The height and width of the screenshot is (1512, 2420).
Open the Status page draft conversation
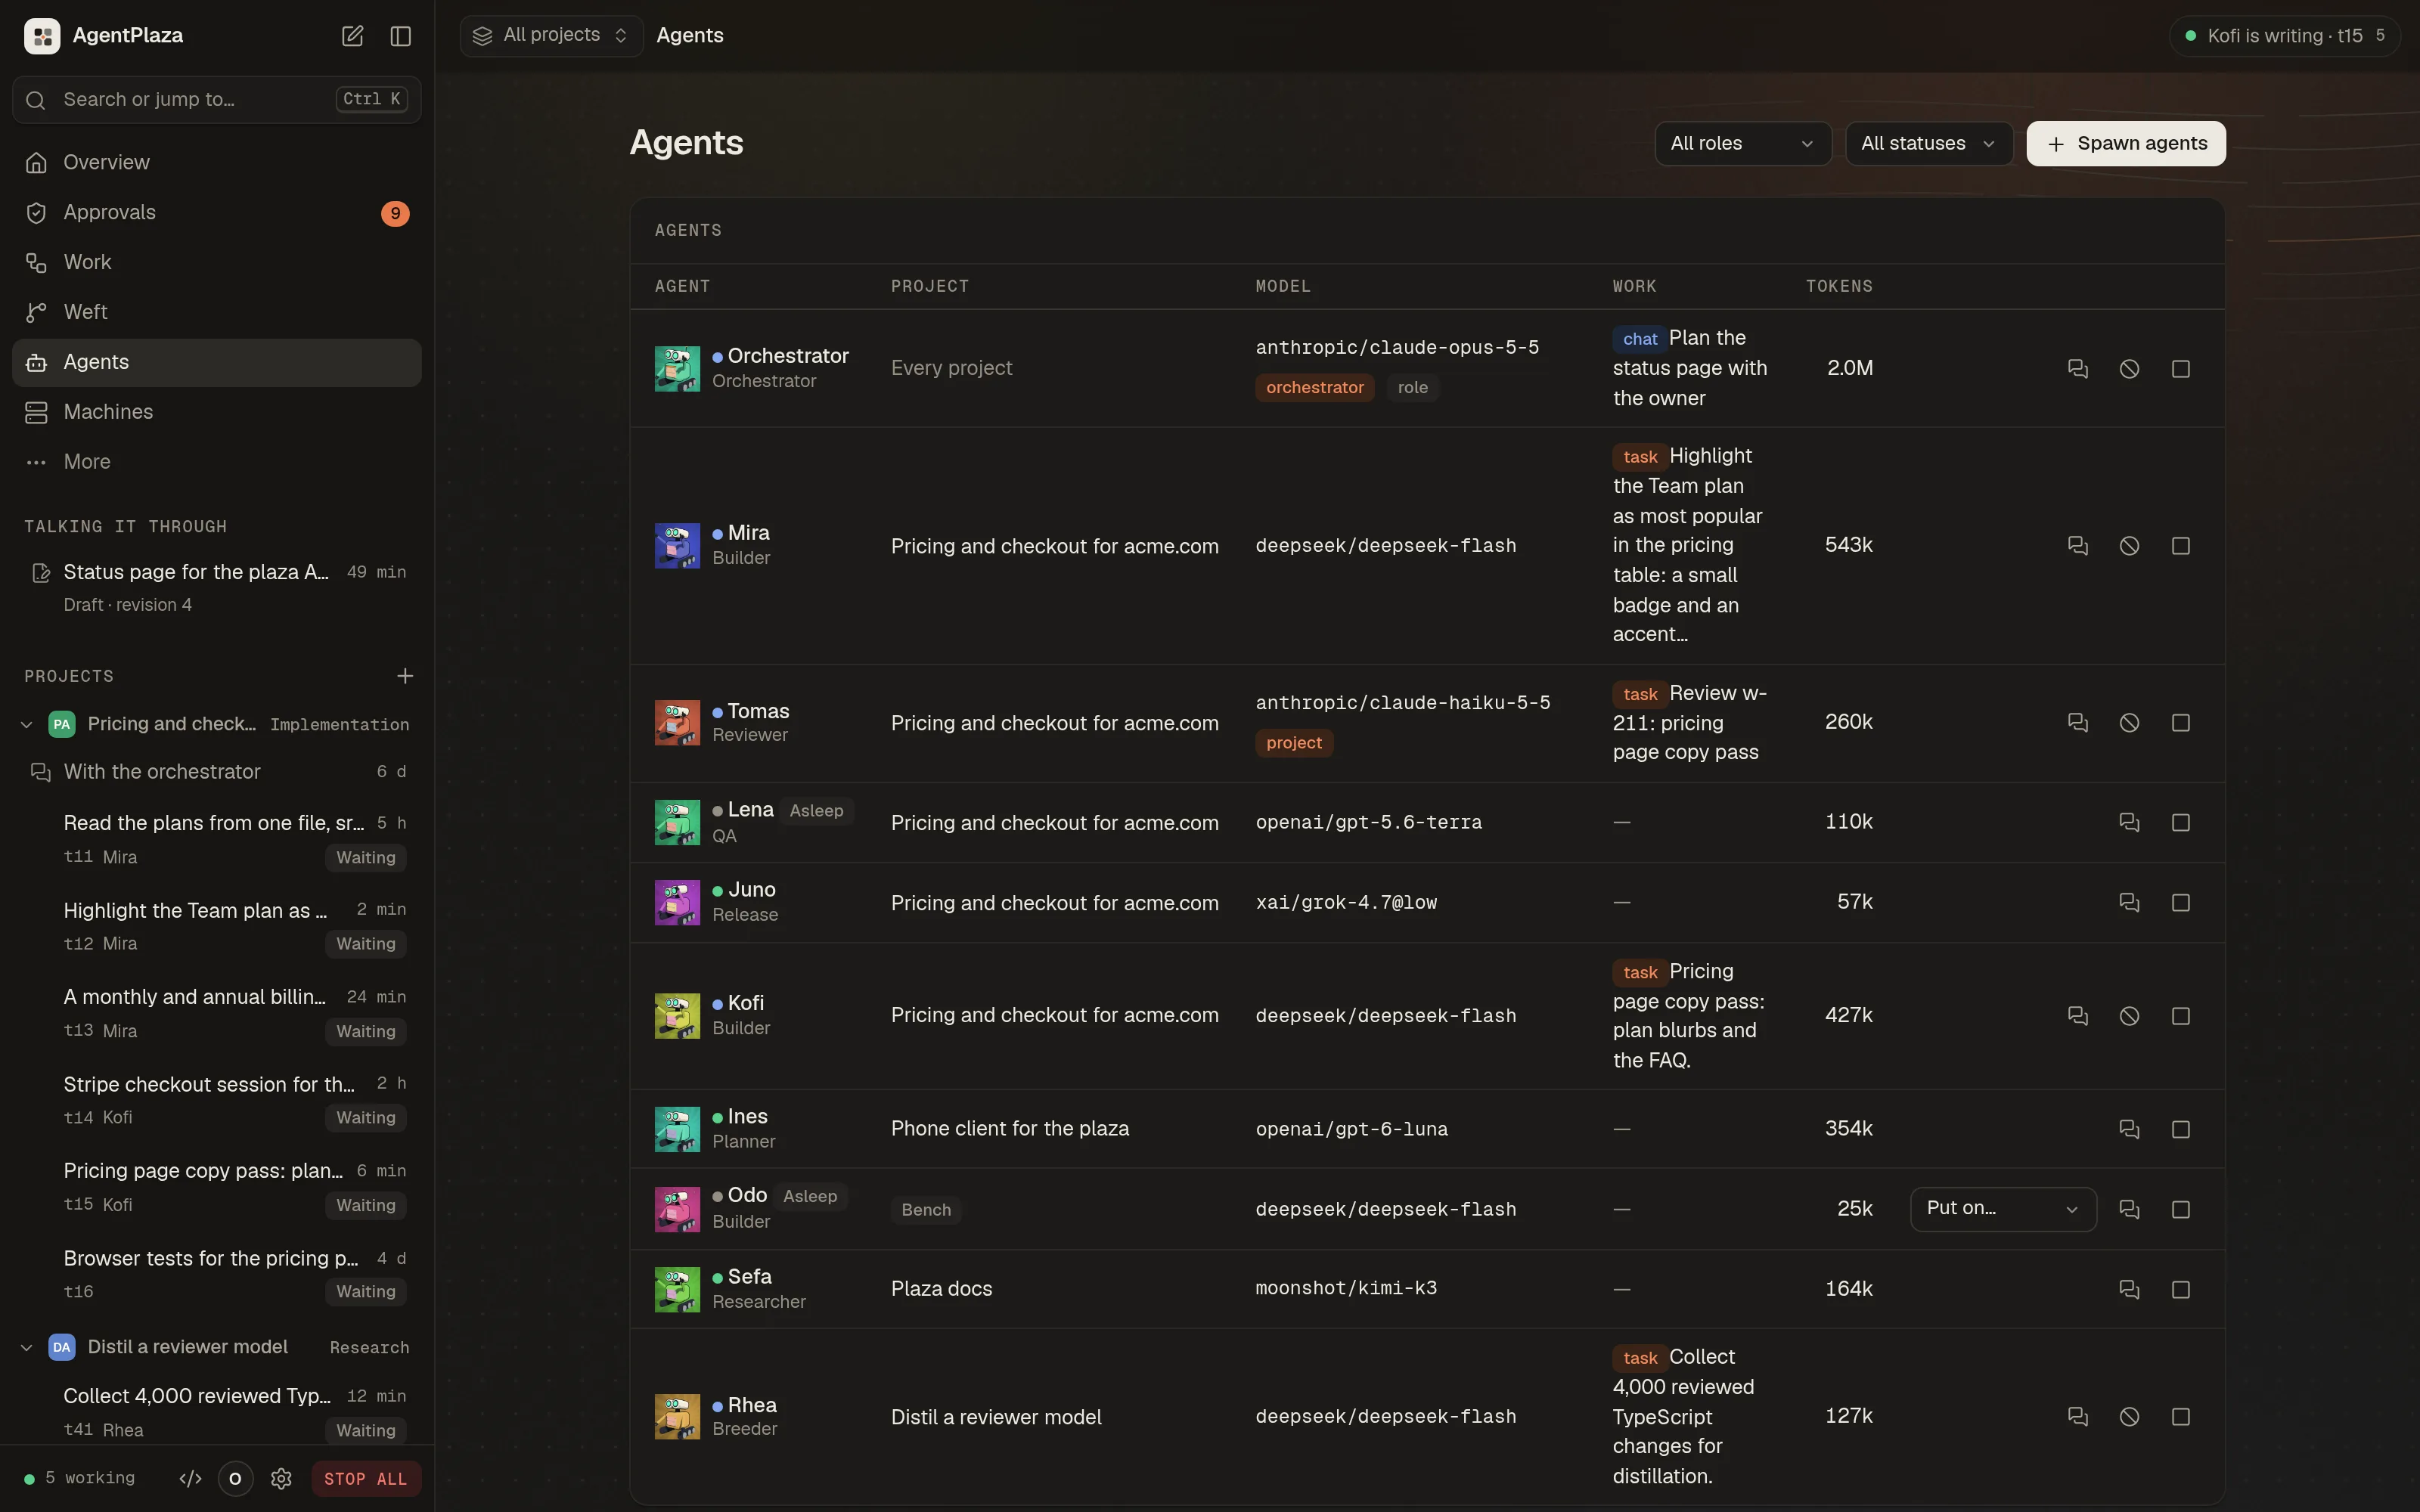point(216,587)
